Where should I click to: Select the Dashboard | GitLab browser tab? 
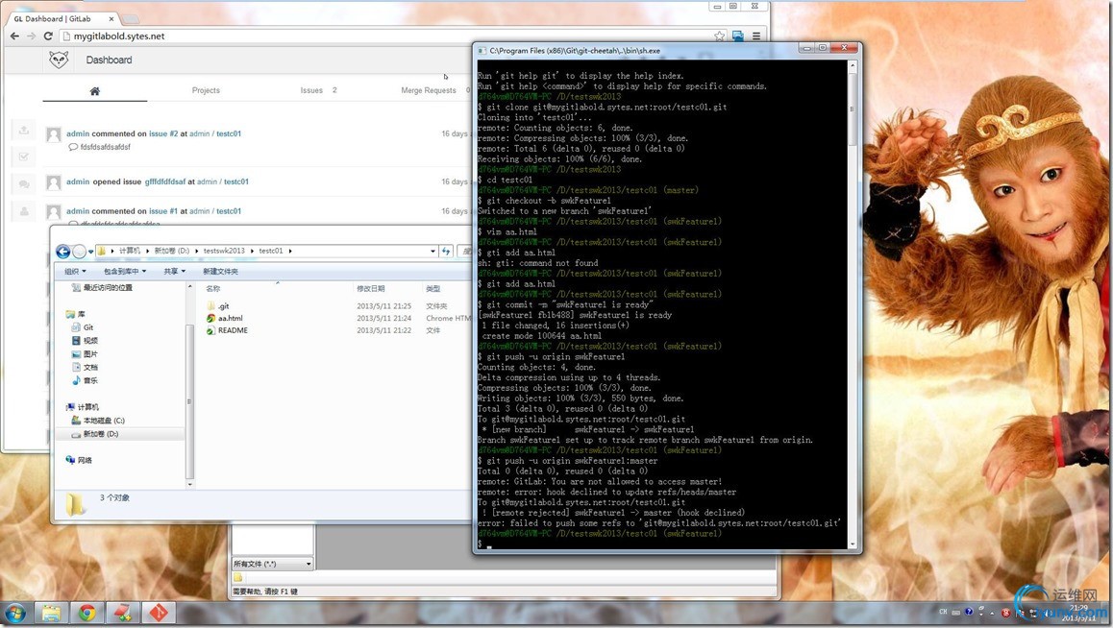(61, 18)
